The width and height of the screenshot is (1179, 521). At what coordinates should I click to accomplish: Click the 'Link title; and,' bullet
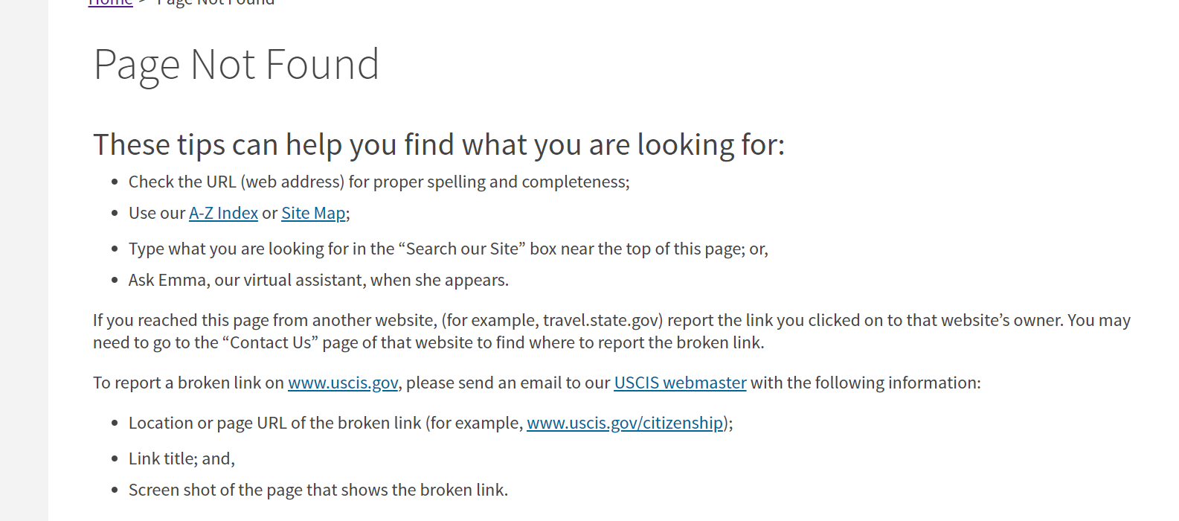pos(181,459)
